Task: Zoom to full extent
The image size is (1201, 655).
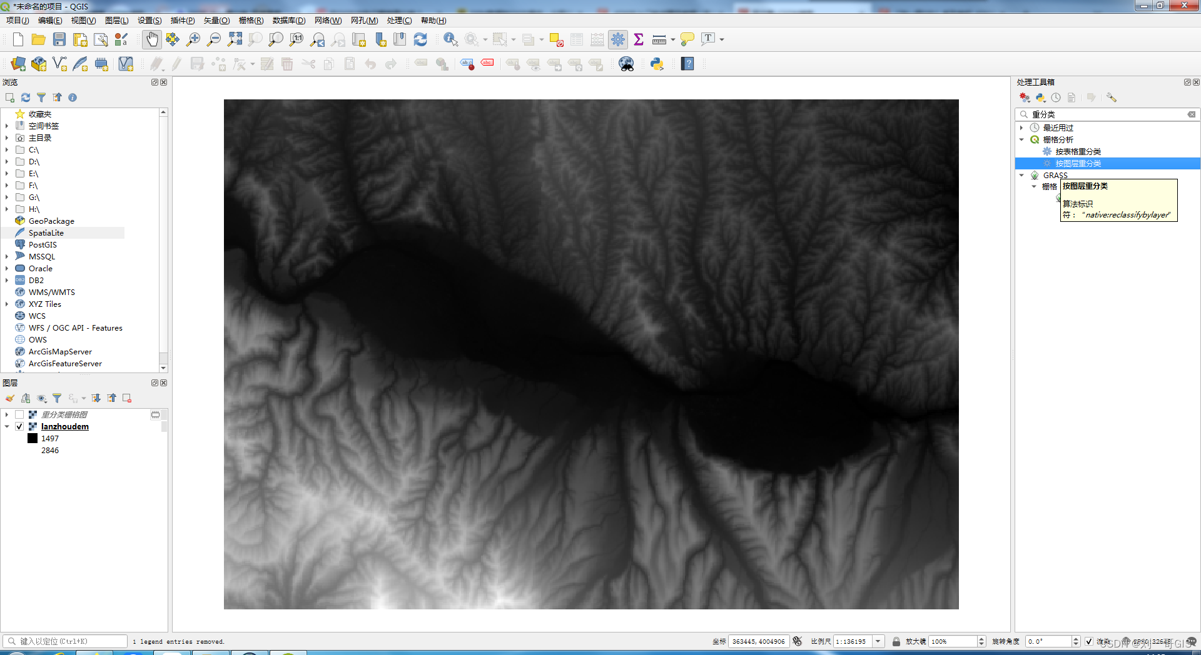Action: coord(235,39)
